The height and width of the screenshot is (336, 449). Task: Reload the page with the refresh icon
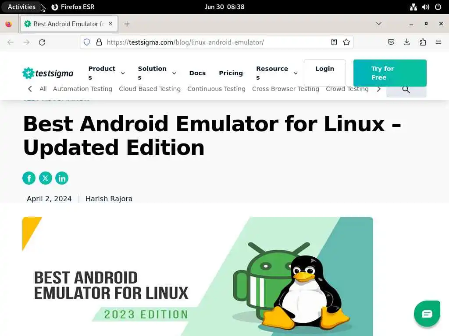(x=42, y=42)
